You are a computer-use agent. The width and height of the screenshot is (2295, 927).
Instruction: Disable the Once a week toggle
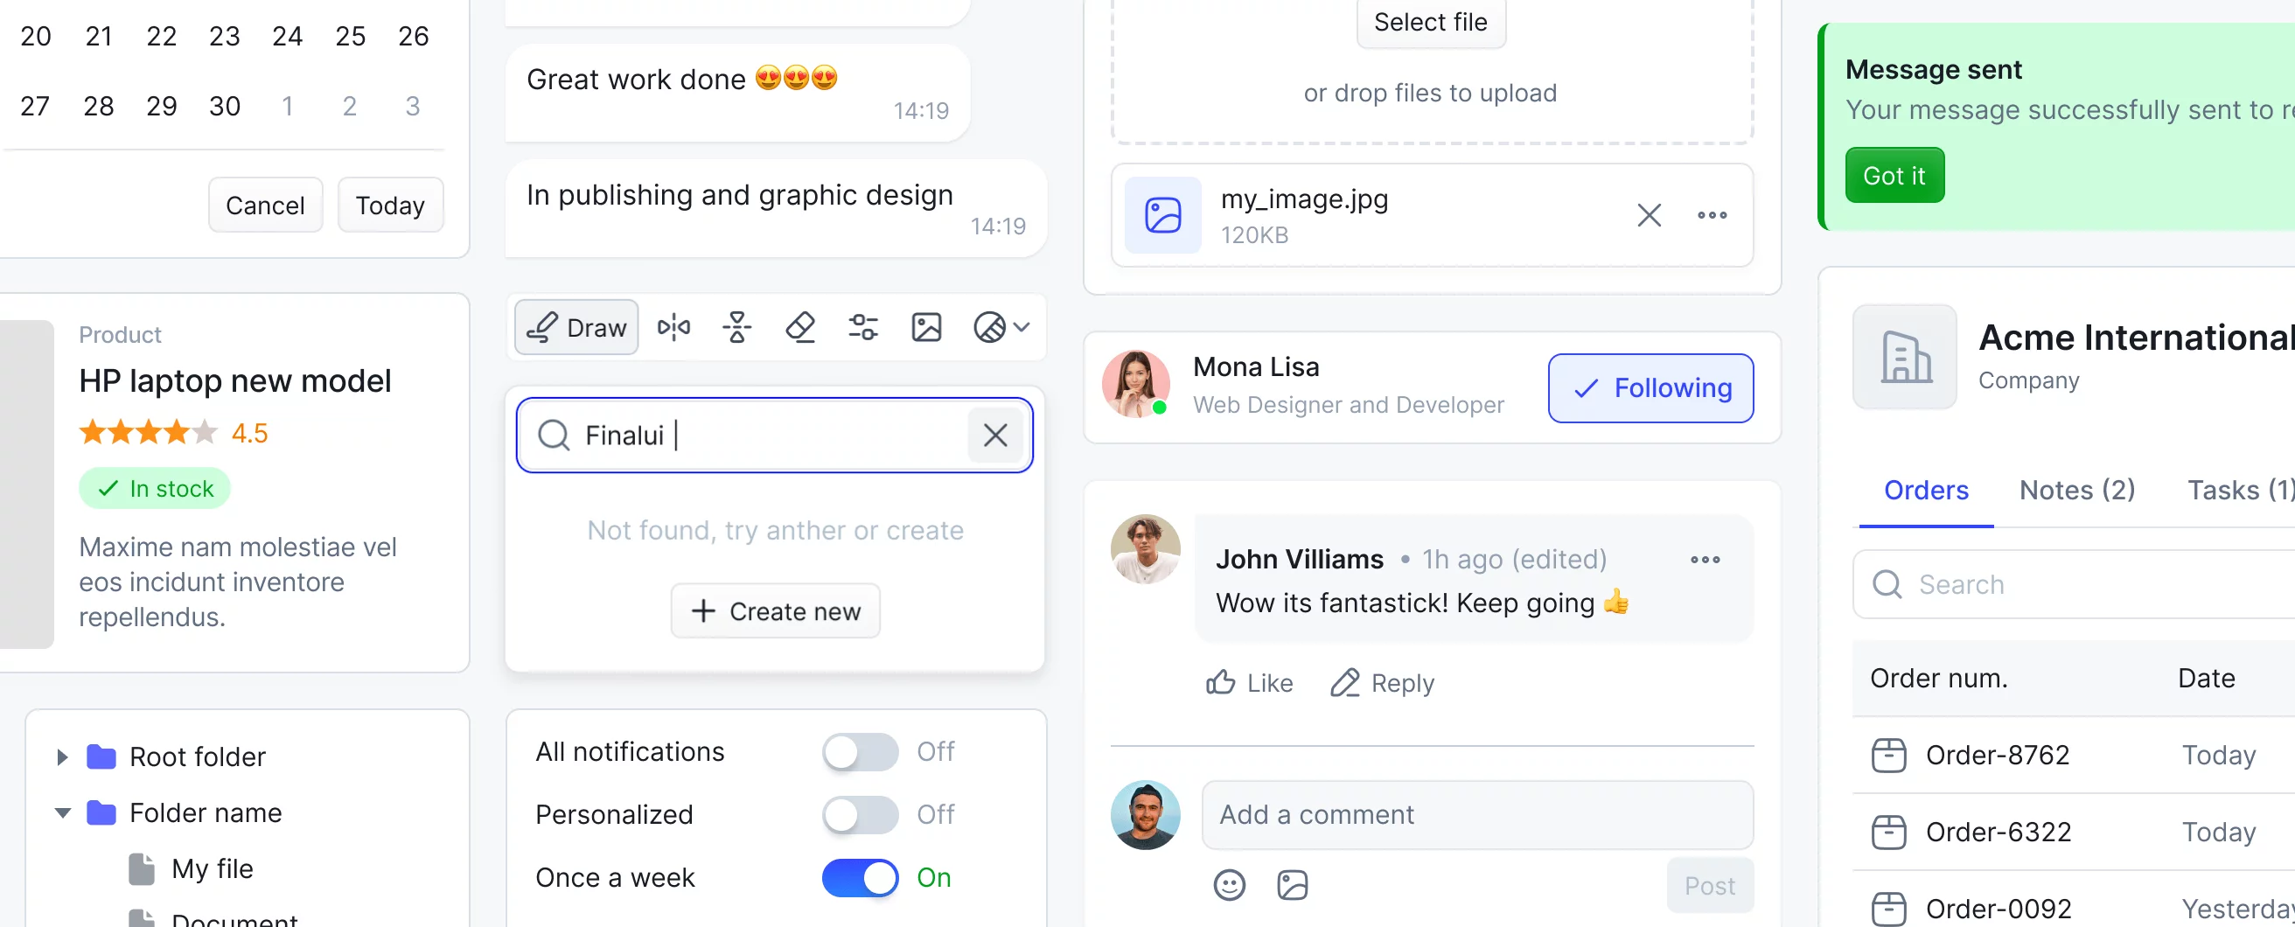[859, 878]
